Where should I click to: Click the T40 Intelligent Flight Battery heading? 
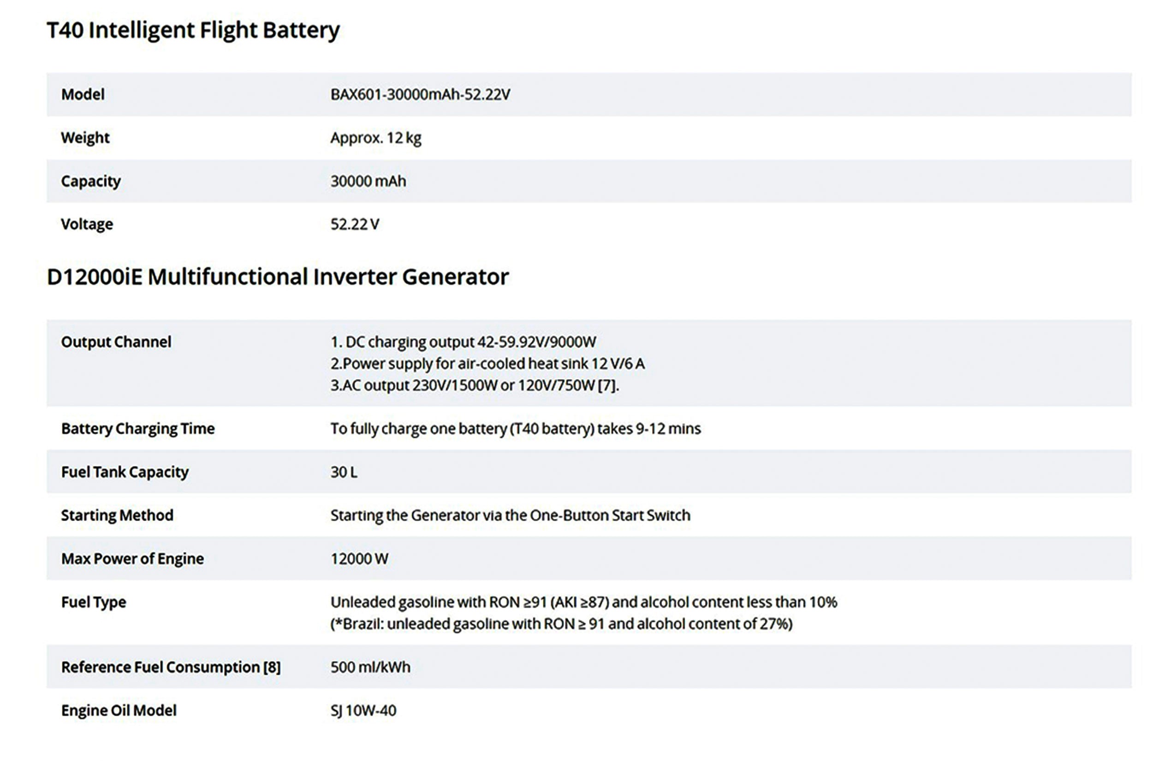tap(193, 30)
